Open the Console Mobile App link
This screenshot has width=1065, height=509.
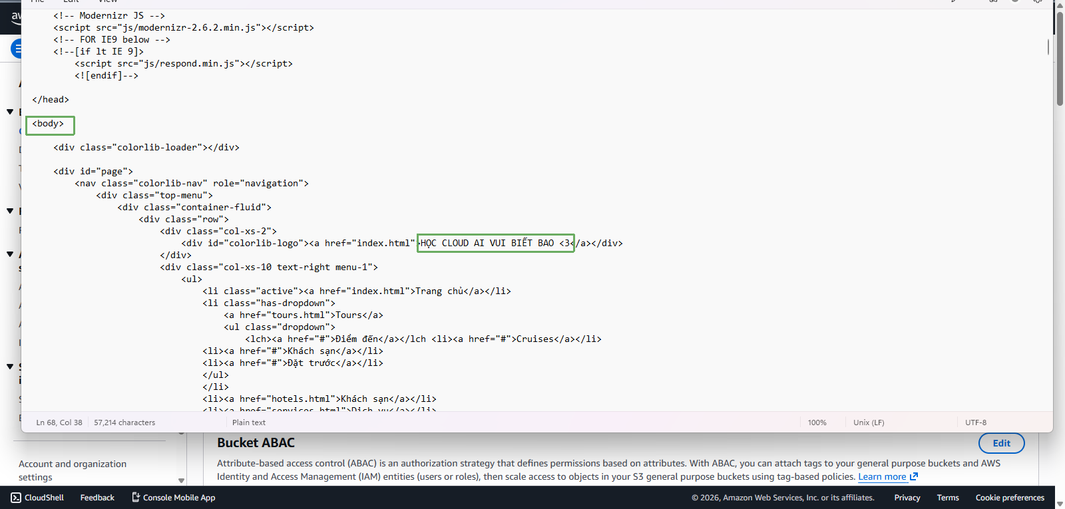point(173,498)
